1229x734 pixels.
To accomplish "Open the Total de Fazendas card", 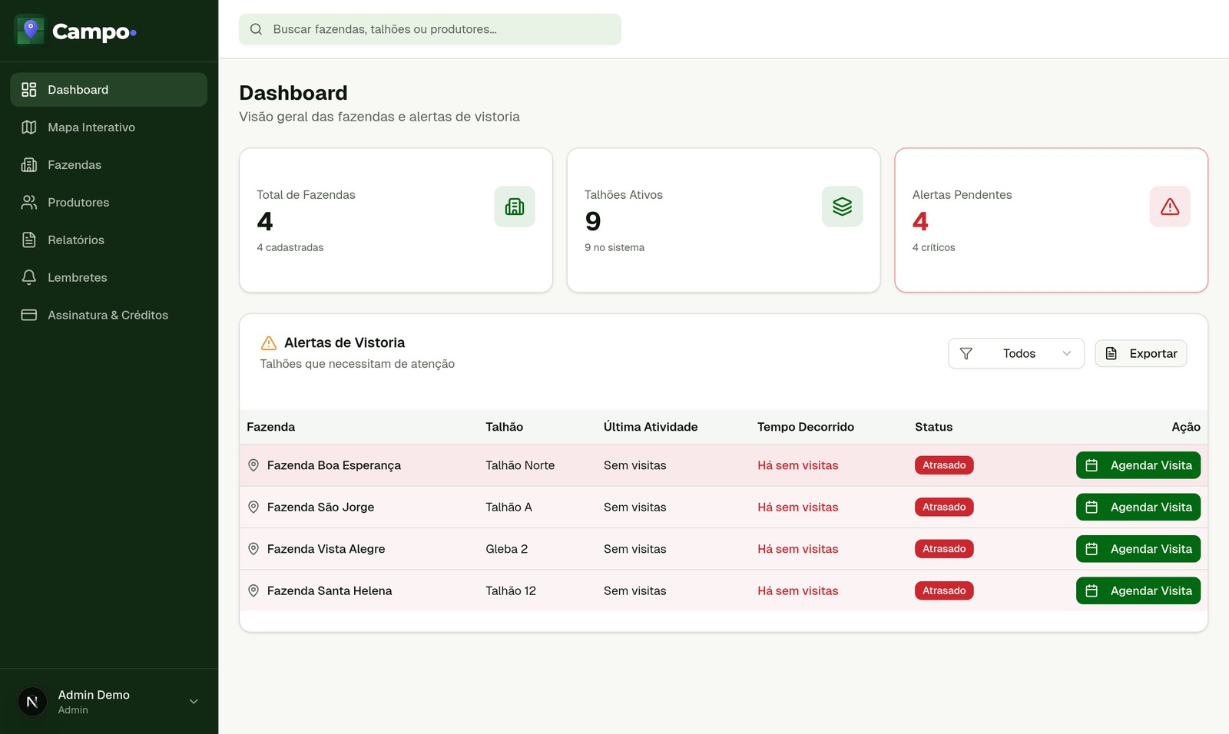I will tap(396, 220).
